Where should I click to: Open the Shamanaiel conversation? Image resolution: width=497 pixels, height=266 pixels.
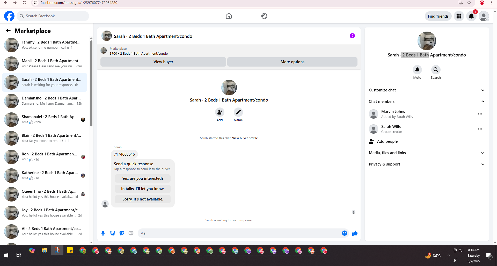pos(45,120)
